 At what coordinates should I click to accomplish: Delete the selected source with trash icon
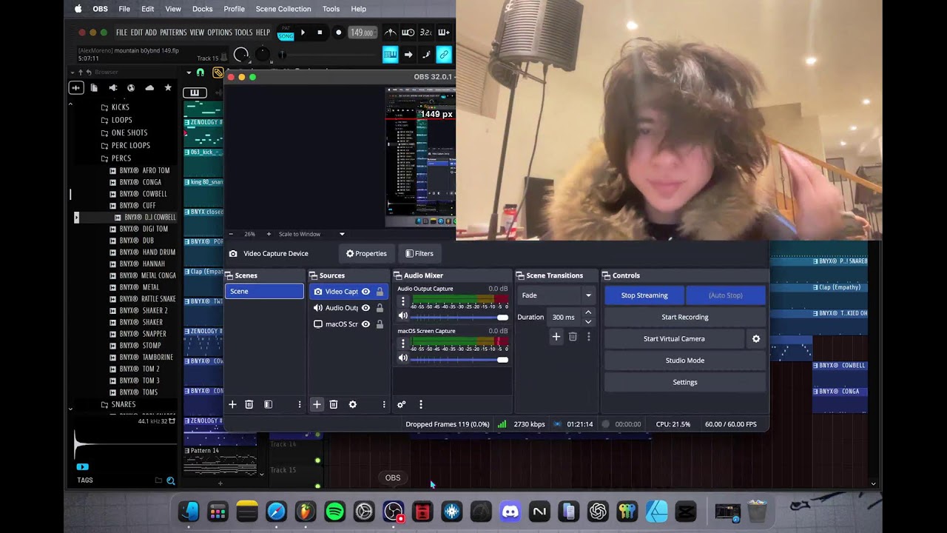coord(334,404)
